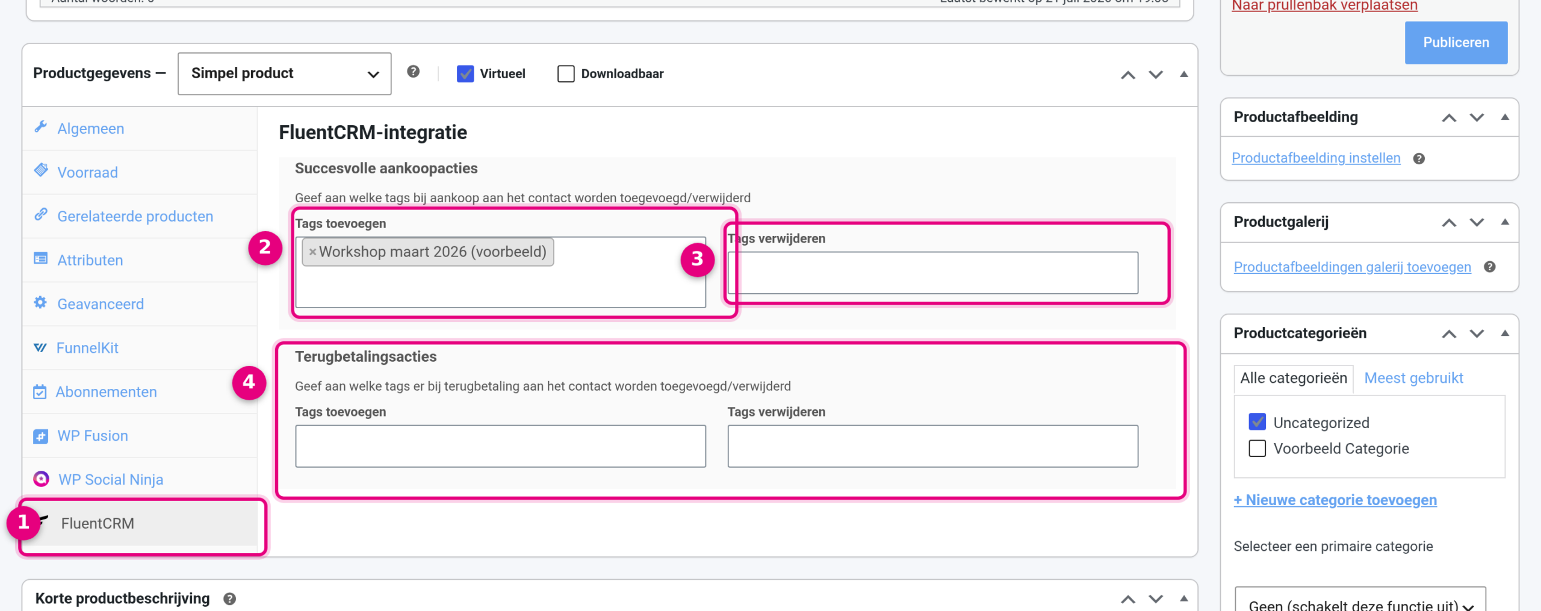Screen dimensions: 1541x611
Task: Click the Attributen list icon
Action: 40,258
